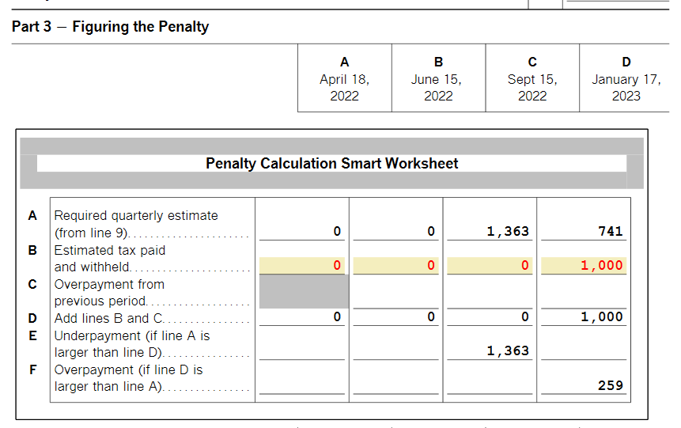Click line C overpayment field in Sept 15 column
Image resolution: width=681 pixels, height=428 pixels.
coord(491,299)
